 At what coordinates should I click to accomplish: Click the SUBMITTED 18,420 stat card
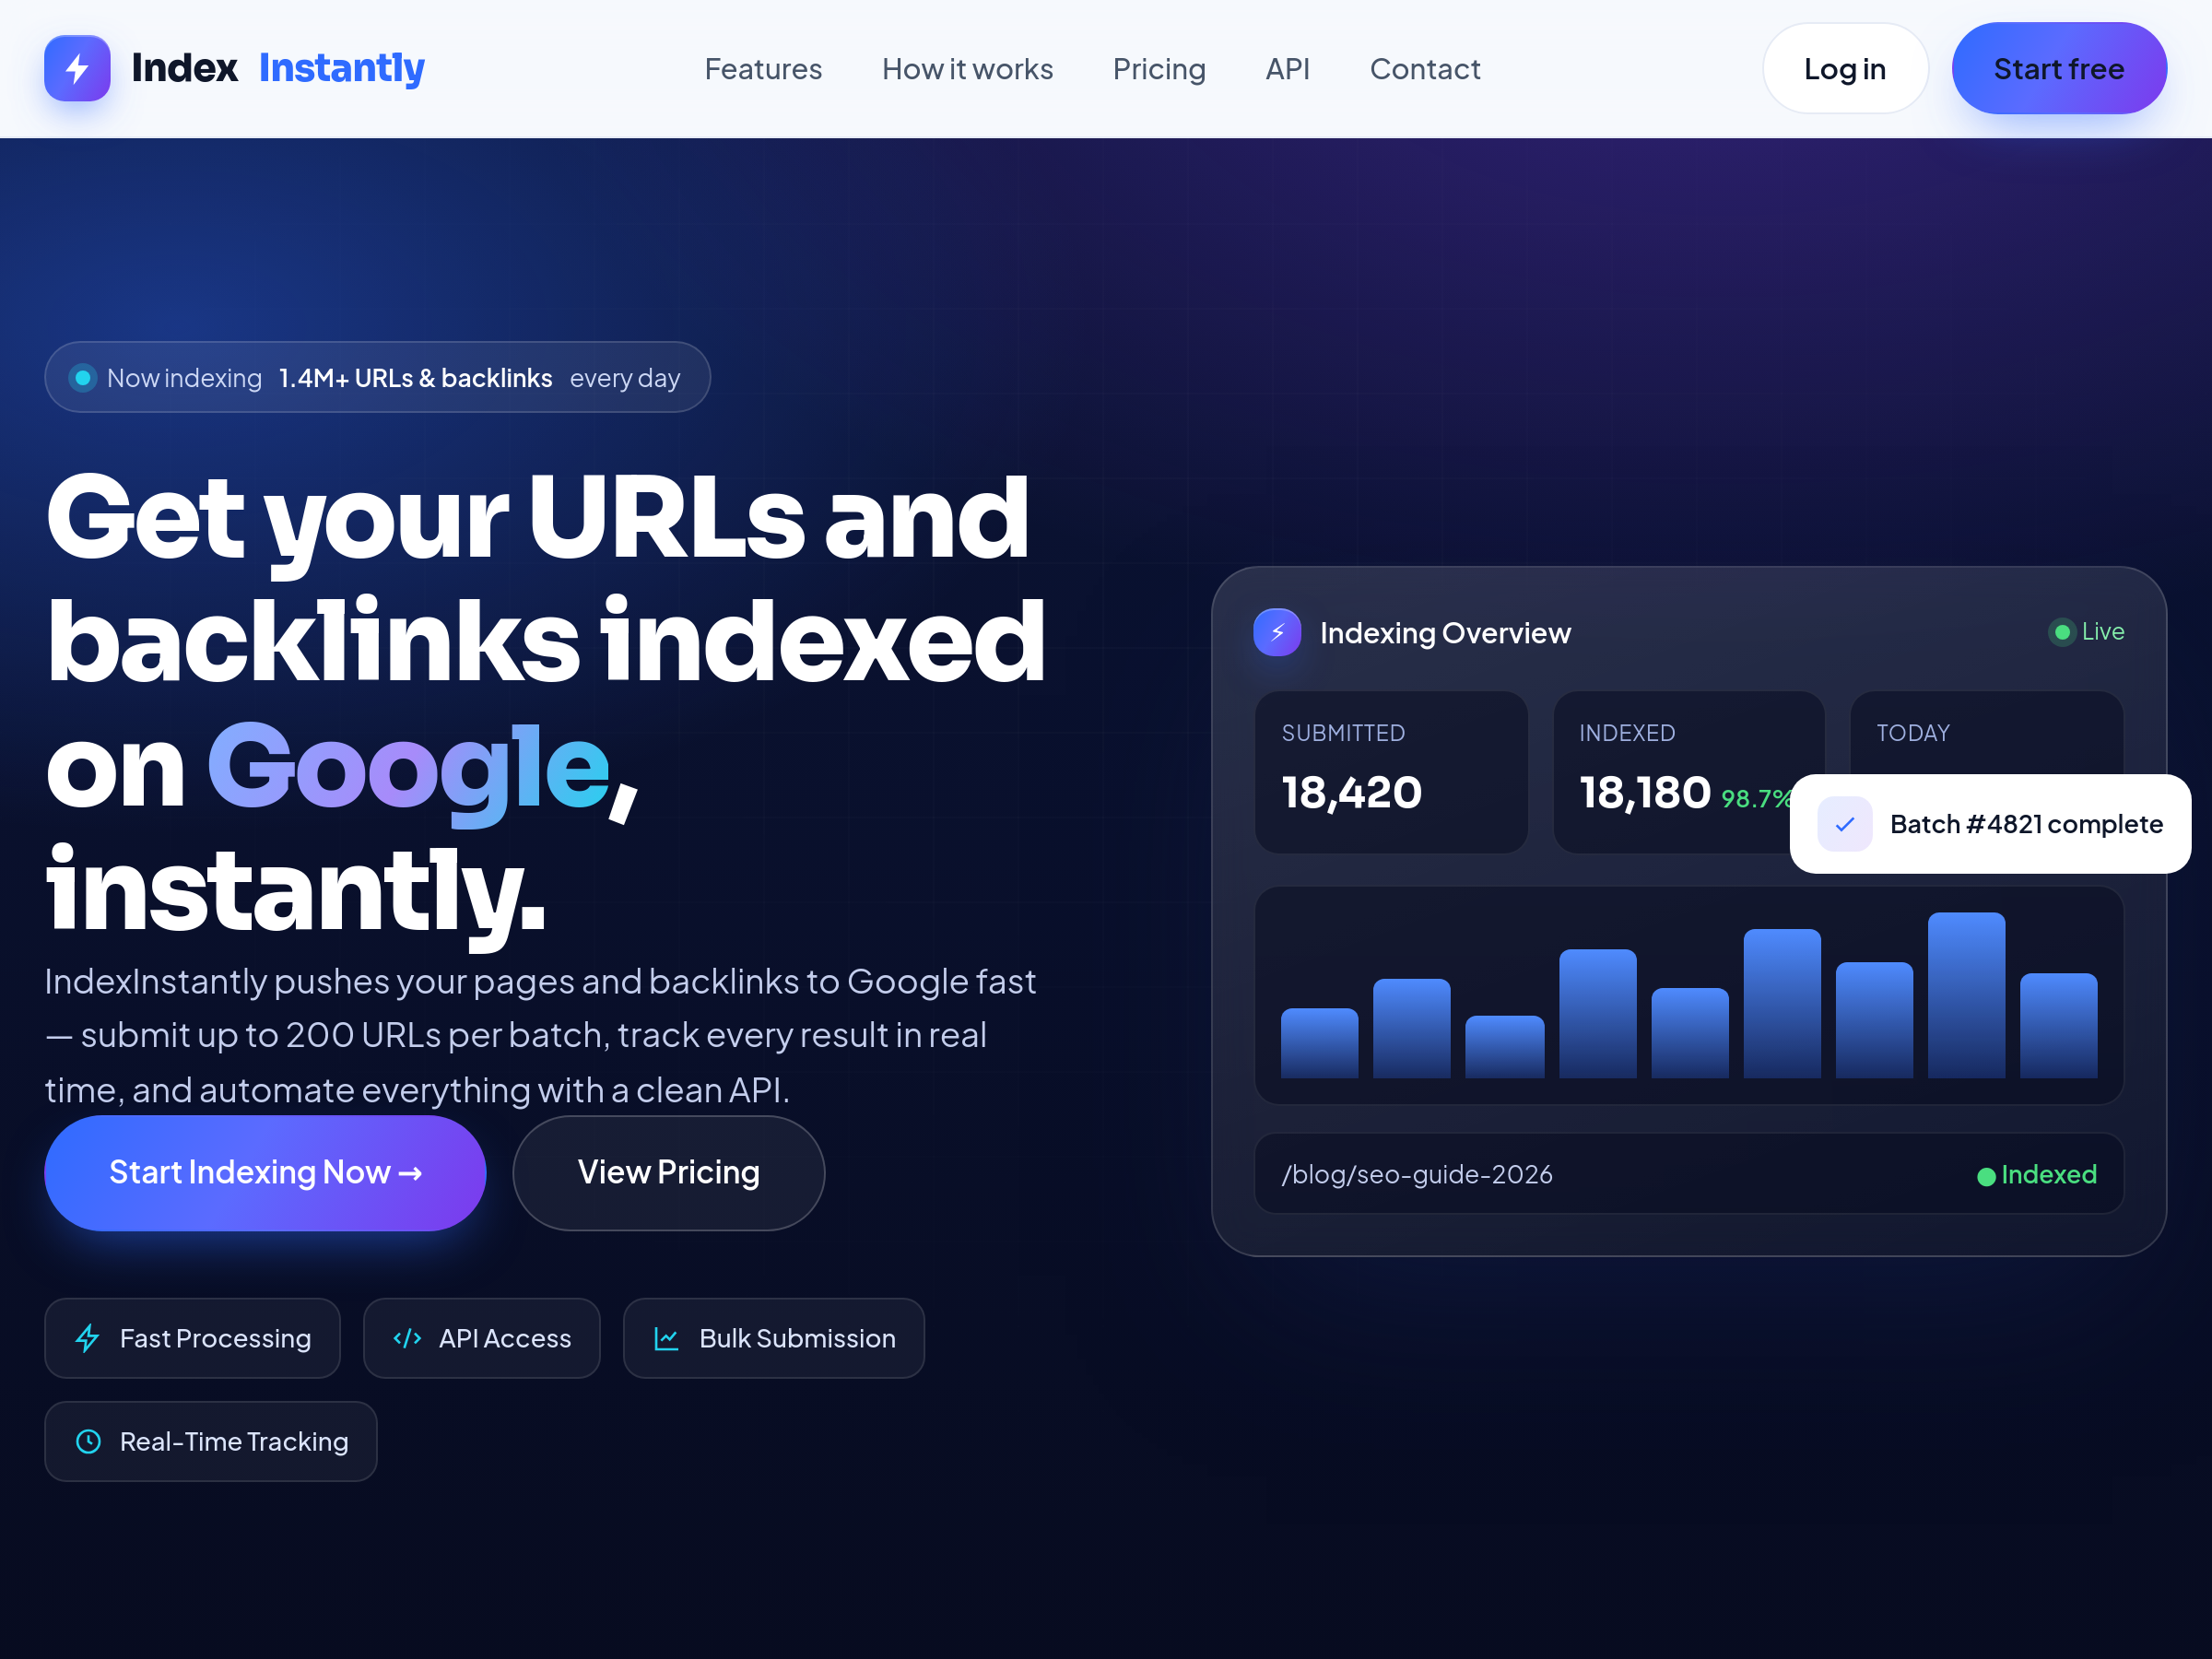coord(1390,771)
